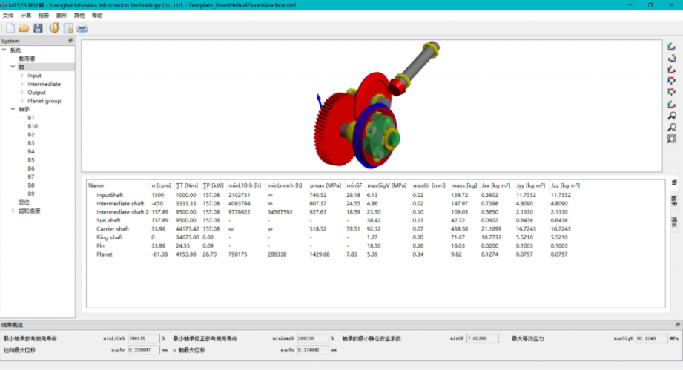Run calculation with lightning bolt icon
Image resolution: width=683 pixels, height=370 pixels.
pyautogui.click(x=54, y=28)
